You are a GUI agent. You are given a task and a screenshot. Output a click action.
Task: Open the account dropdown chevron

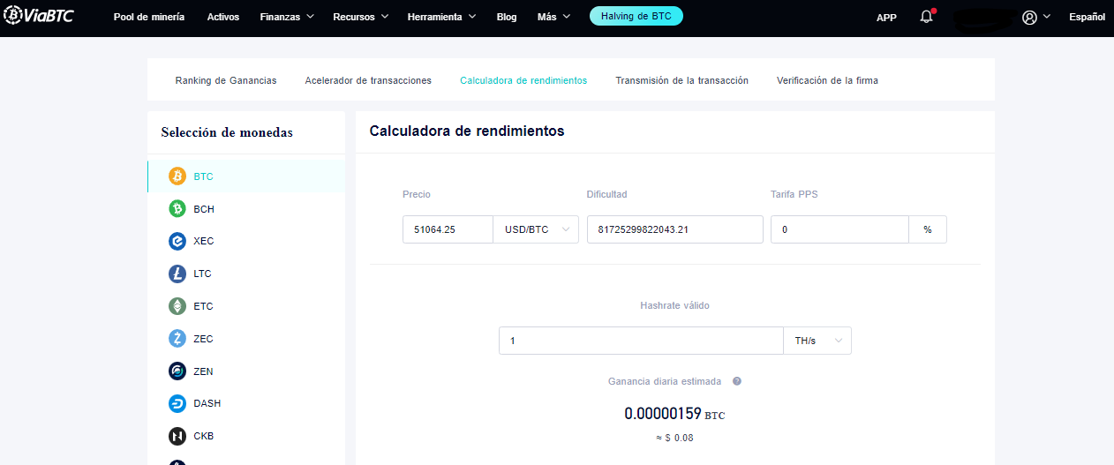1047,17
